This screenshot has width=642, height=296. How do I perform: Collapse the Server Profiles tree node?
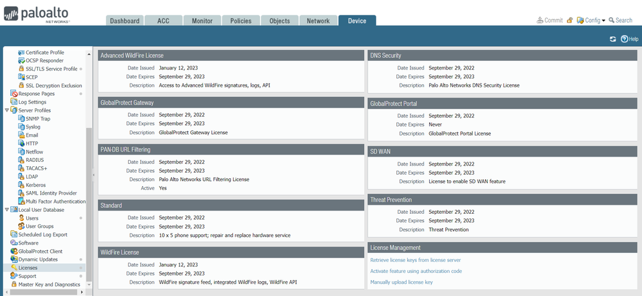(6, 110)
